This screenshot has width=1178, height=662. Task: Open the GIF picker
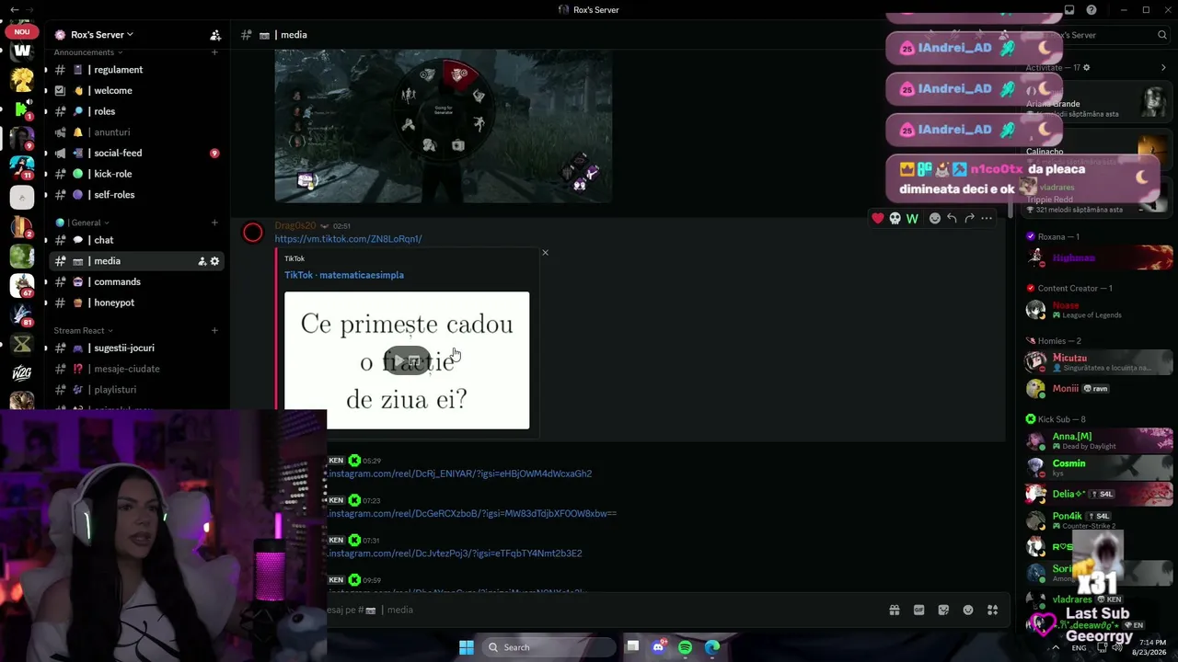point(918,610)
